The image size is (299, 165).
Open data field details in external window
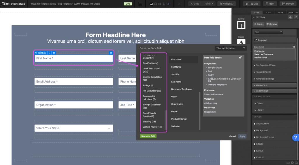coord(240,58)
